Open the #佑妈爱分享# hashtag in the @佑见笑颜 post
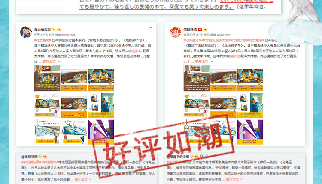Viewport: 322px width, 184px height. click(31, 162)
